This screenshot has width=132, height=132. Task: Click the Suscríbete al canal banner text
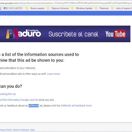click(x=73, y=34)
